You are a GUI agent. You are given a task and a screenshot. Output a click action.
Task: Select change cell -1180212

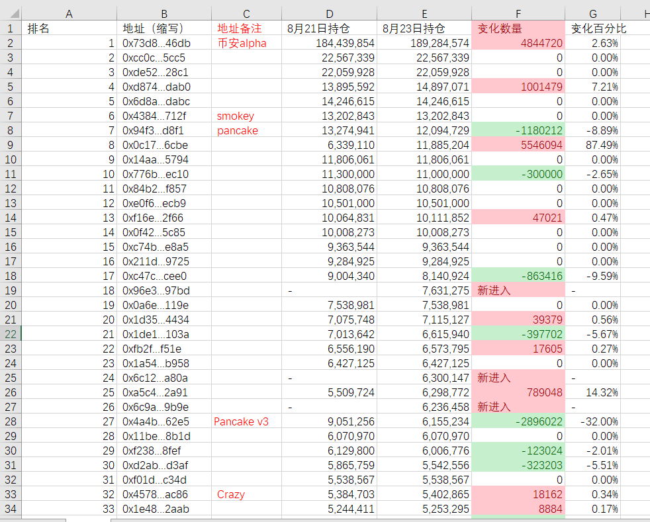(518, 130)
